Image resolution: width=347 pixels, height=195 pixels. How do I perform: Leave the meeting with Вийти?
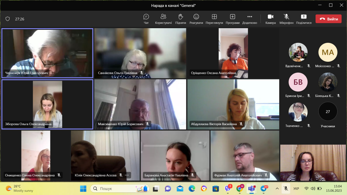click(x=329, y=19)
